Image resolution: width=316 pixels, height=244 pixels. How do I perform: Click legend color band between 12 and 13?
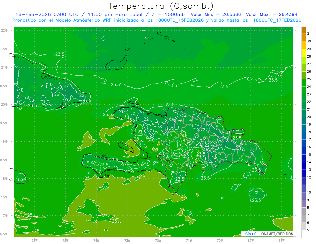[x=304, y=173]
